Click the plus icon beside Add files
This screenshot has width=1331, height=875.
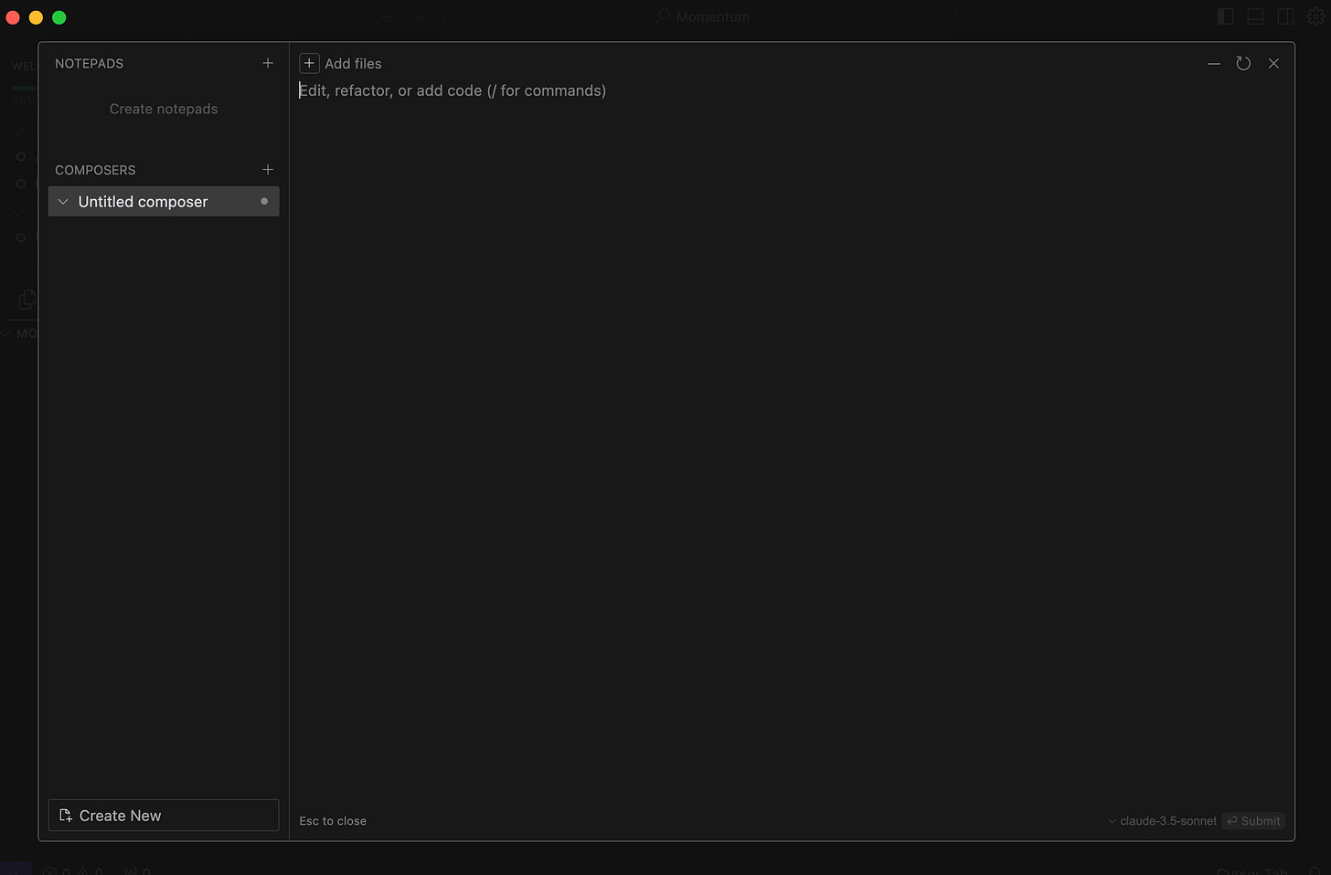[x=309, y=63]
